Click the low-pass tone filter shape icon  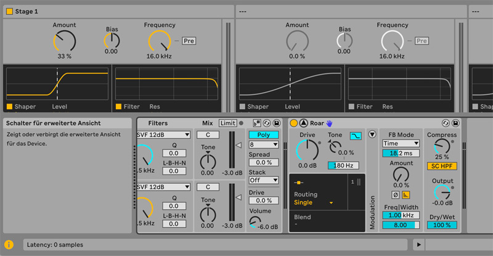pyautogui.click(x=356, y=136)
